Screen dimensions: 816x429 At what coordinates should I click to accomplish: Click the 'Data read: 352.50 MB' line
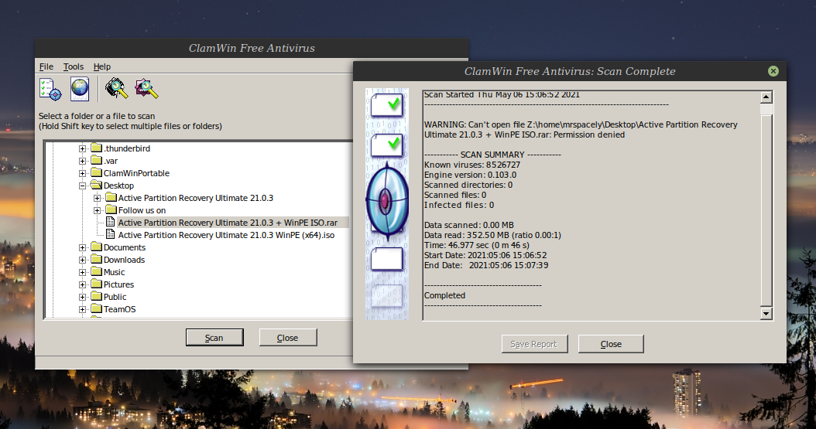[492, 235]
